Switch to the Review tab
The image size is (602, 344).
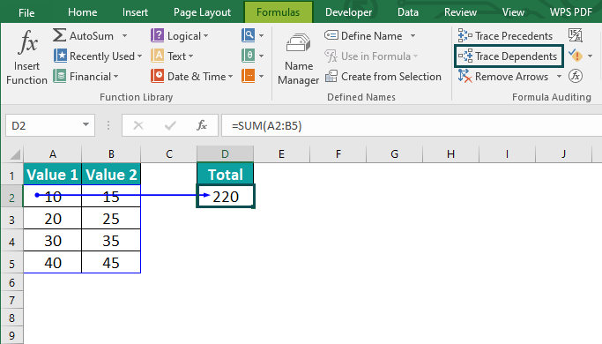tap(460, 12)
